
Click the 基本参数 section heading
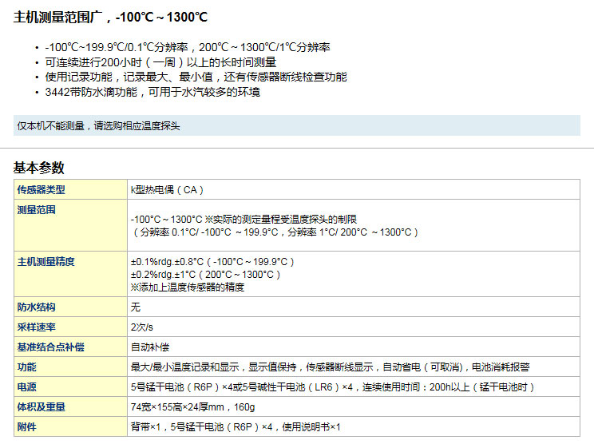(39, 168)
